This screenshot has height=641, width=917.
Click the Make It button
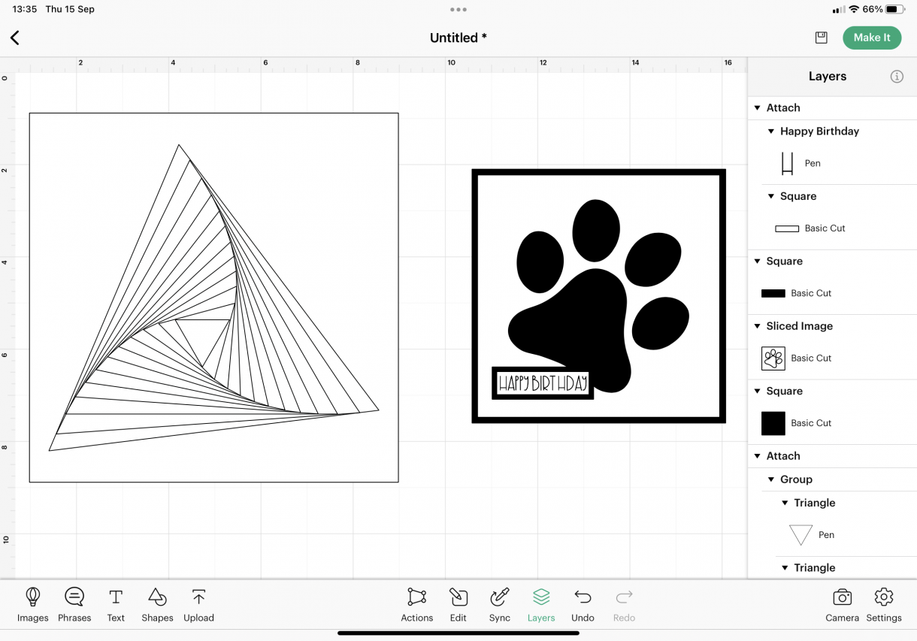pos(872,38)
